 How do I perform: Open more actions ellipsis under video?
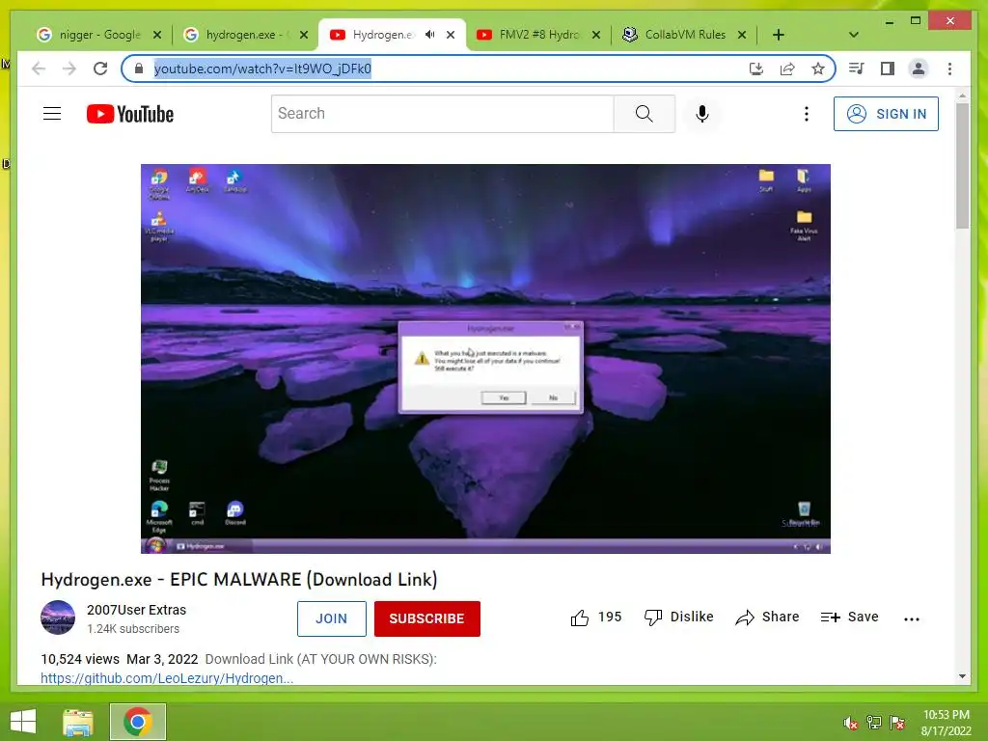pyautogui.click(x=911, y=618)
